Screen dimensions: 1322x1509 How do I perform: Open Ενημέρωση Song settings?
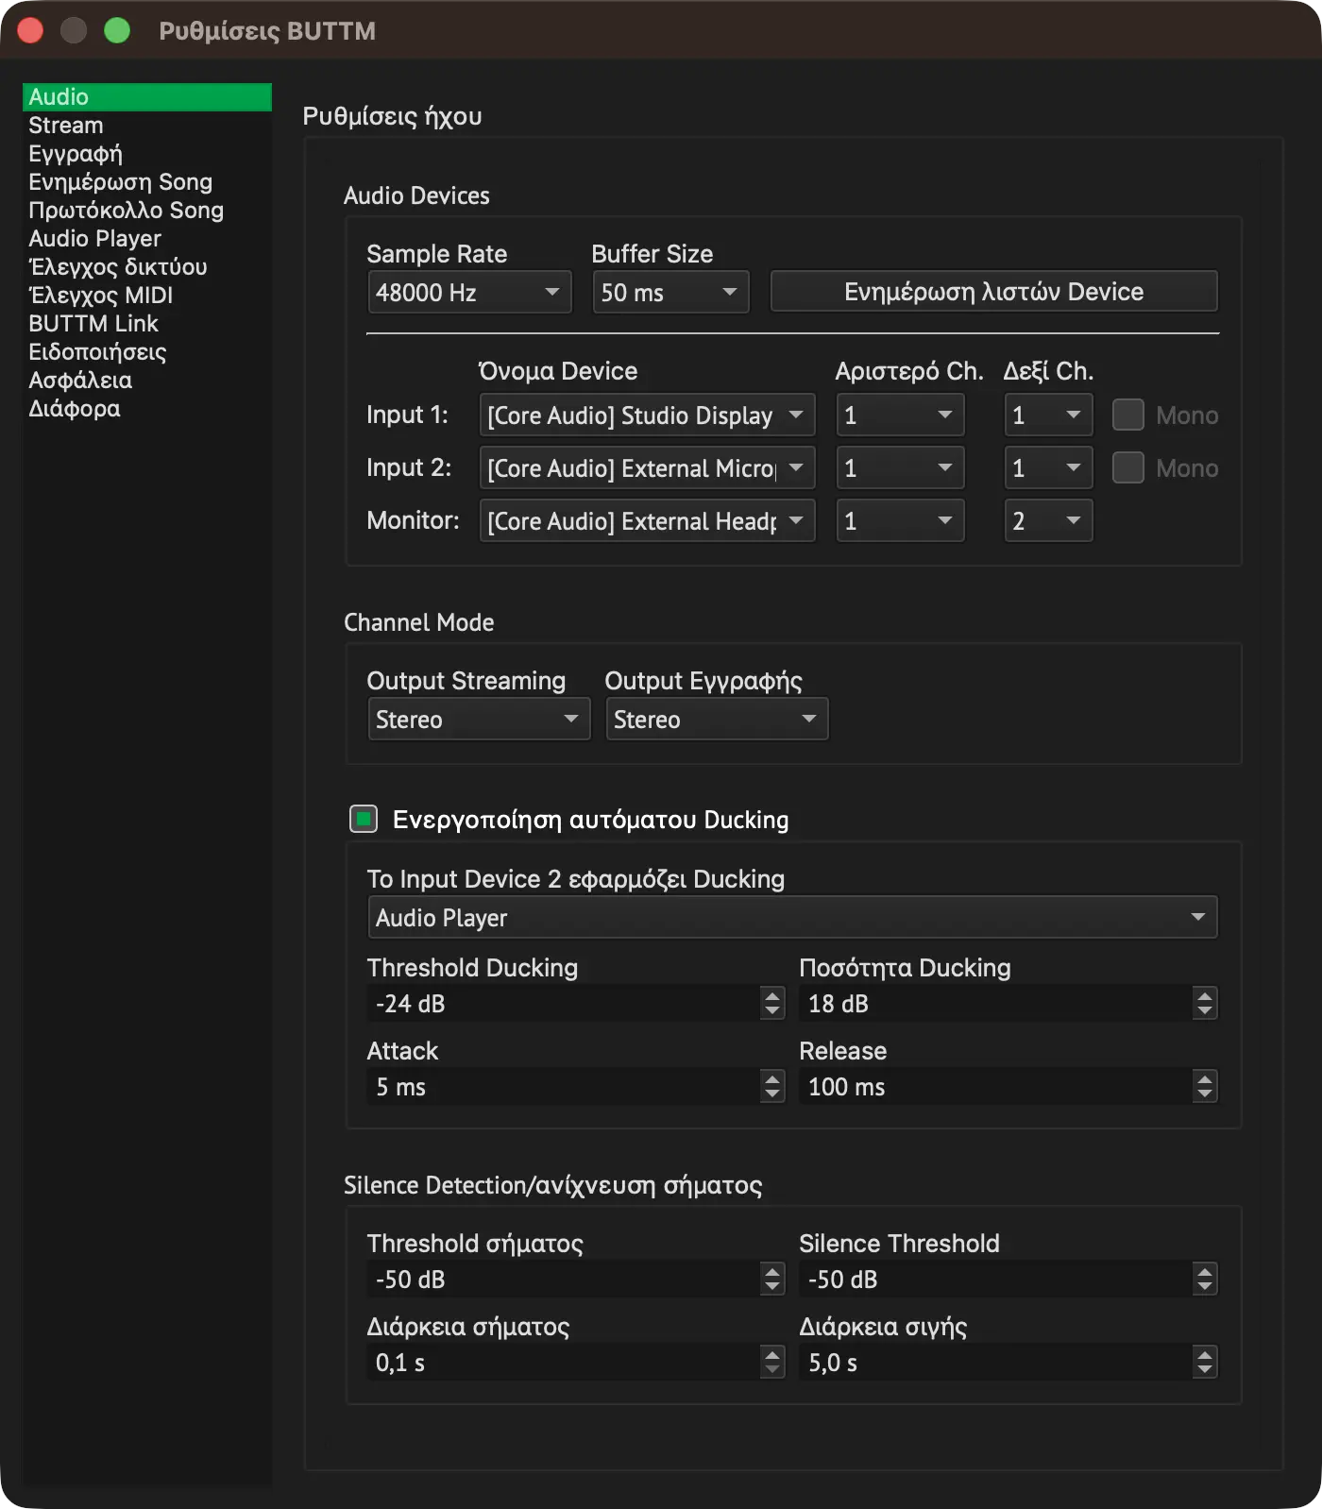pyautogui.click(x=147, y=182)
